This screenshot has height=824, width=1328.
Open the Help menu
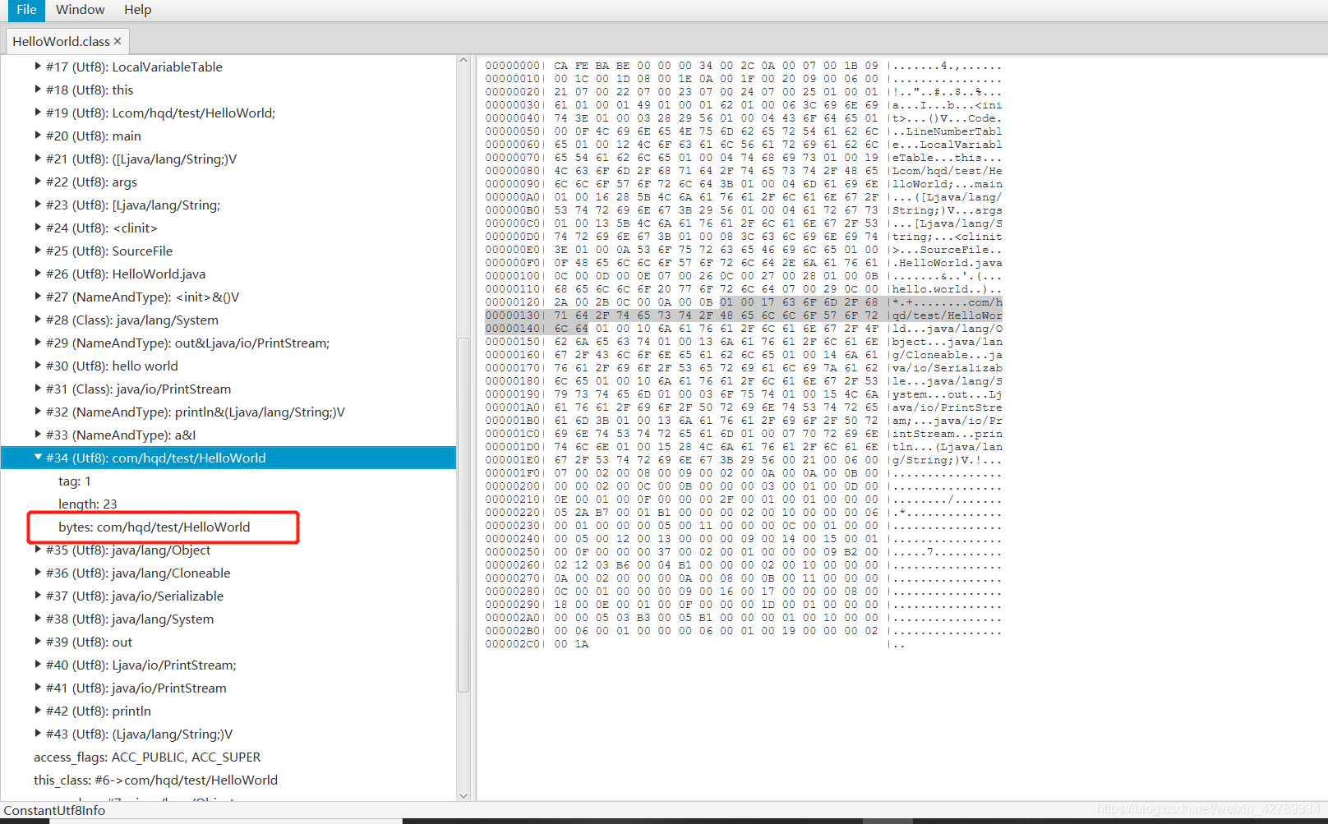coord(138,10)
